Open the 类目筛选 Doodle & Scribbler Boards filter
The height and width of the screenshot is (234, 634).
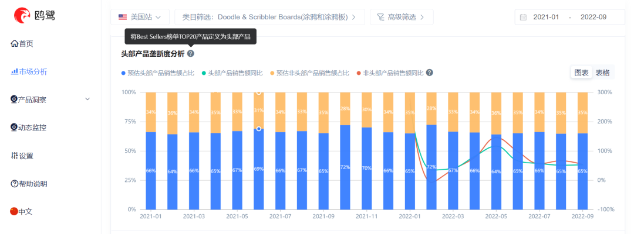click(269, 17)
